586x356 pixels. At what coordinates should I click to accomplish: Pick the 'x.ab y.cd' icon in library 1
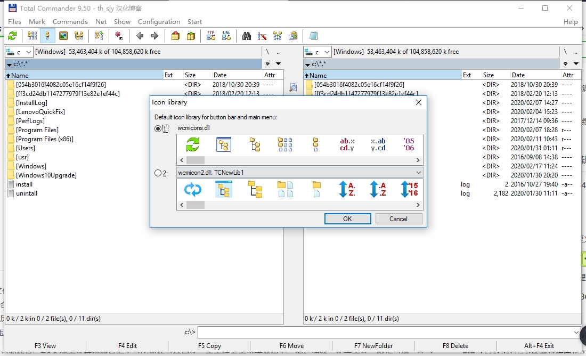coord(378,144)
